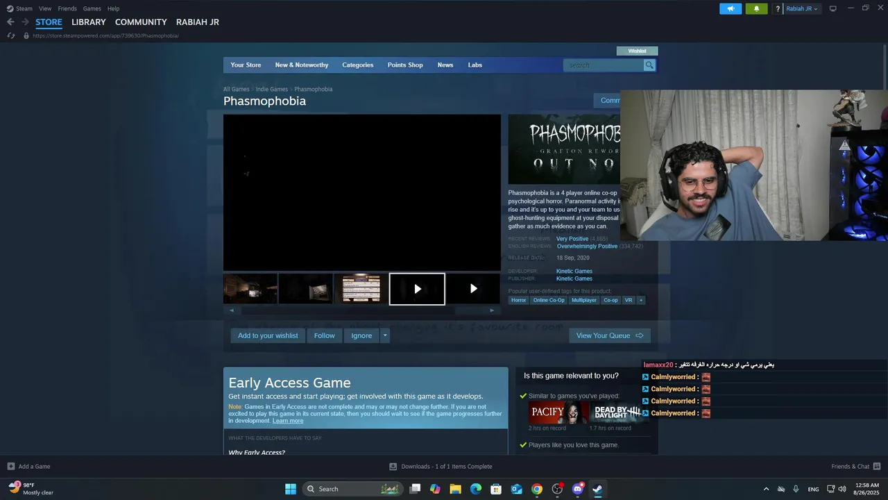Open Outlook from taskbar
This screenshot has width=888, height=500.
tap(516, 489)
